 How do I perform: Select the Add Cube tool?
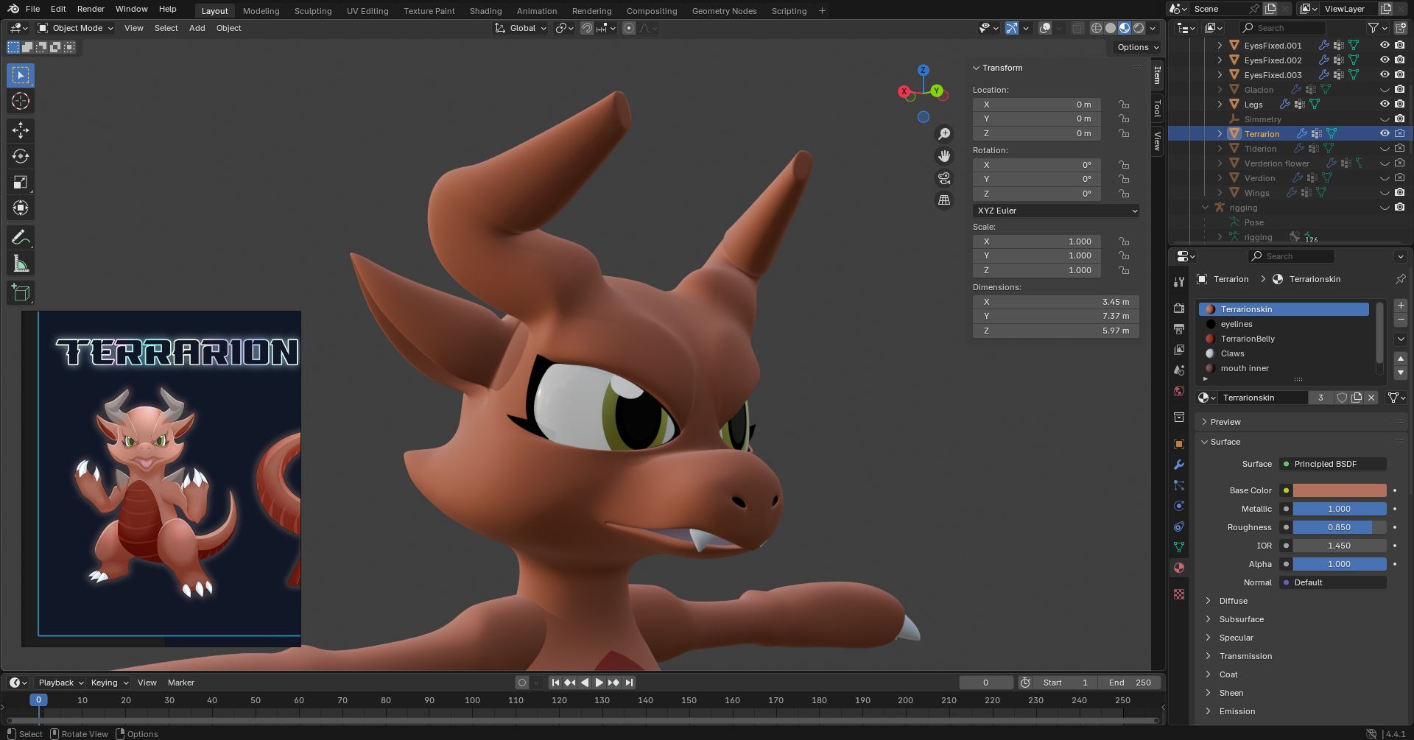(x=21, y=292)
